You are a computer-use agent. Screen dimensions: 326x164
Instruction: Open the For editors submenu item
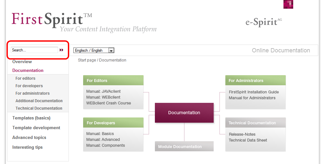(x=25, y=78)
